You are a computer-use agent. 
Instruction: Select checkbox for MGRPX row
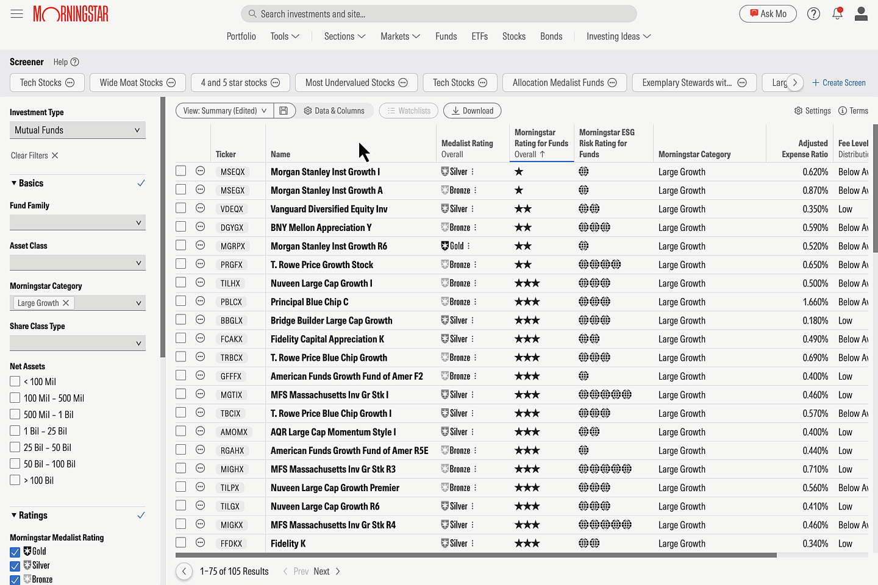pyautogui.click(x=180, y=245)
